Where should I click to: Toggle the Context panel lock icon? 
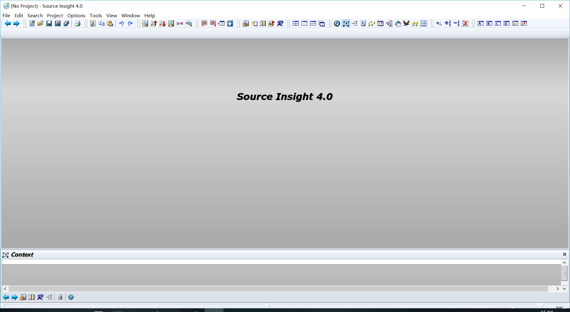pos(60,297)
